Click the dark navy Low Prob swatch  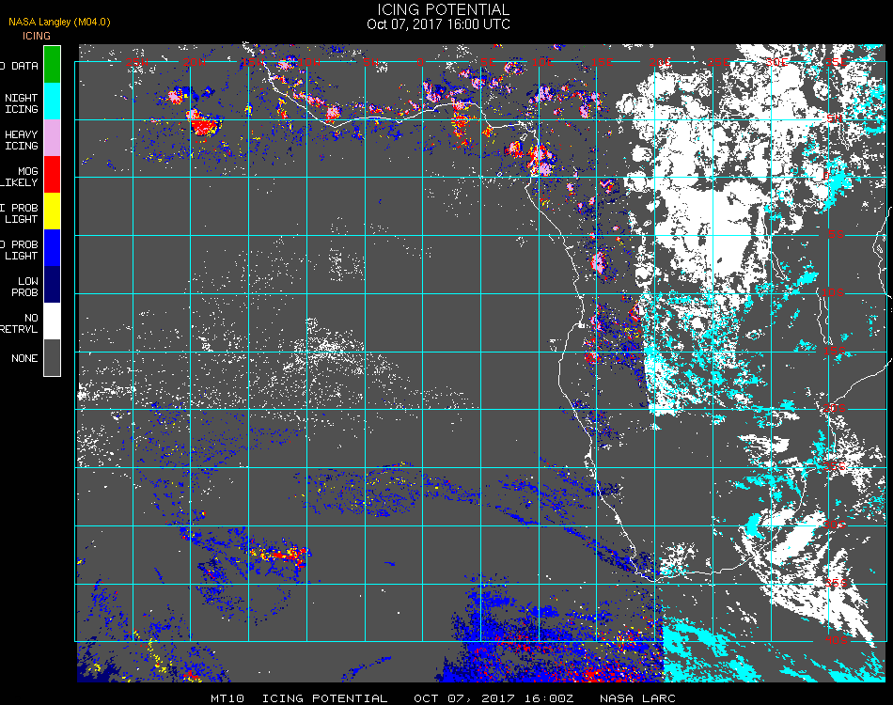(52, 284)
